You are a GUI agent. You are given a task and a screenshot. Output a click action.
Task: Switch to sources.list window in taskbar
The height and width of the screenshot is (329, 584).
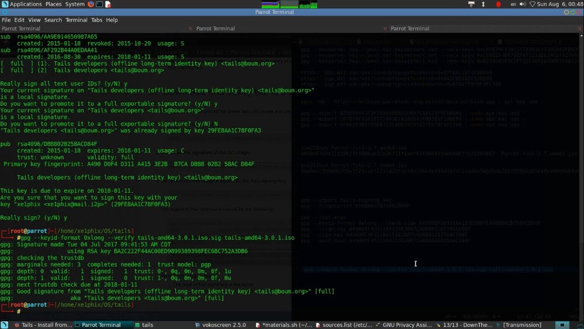pos(344,325)
